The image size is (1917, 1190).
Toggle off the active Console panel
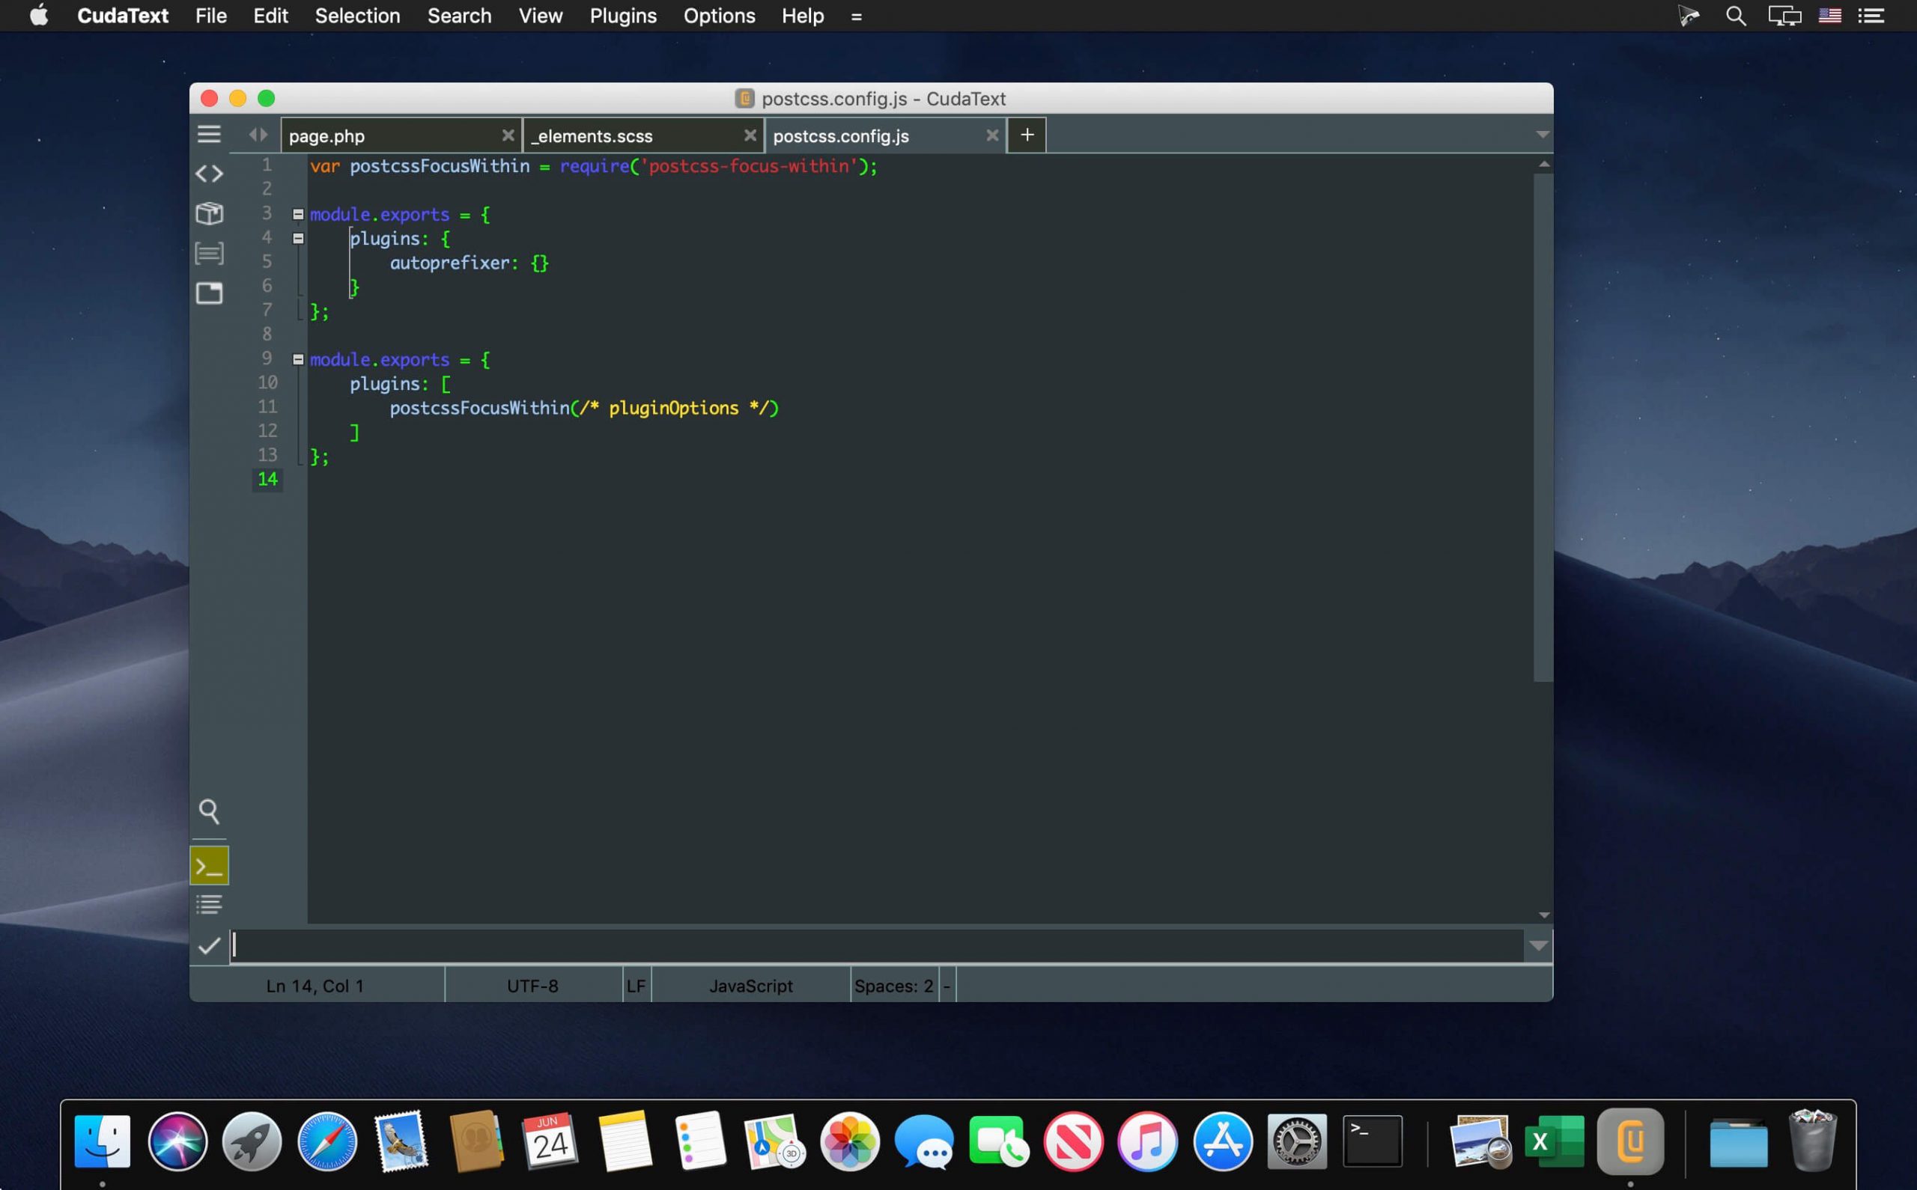pos(210,864)
